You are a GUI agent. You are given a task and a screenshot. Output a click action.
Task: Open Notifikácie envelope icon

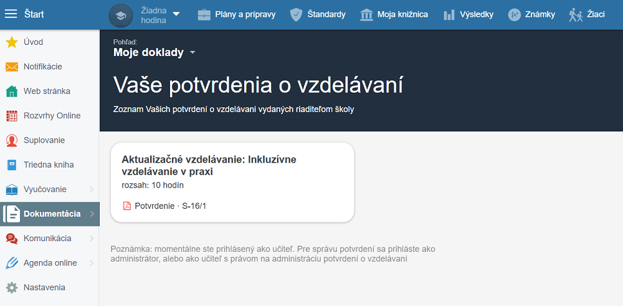[11, 67]
